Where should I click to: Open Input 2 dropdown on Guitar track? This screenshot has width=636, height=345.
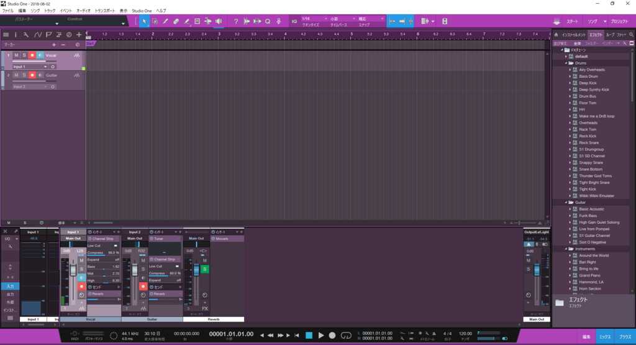[30, 86]
